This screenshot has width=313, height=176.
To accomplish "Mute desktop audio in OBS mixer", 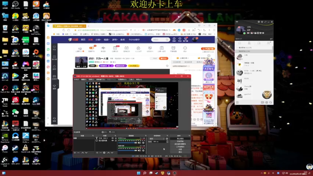I will 139,143.
